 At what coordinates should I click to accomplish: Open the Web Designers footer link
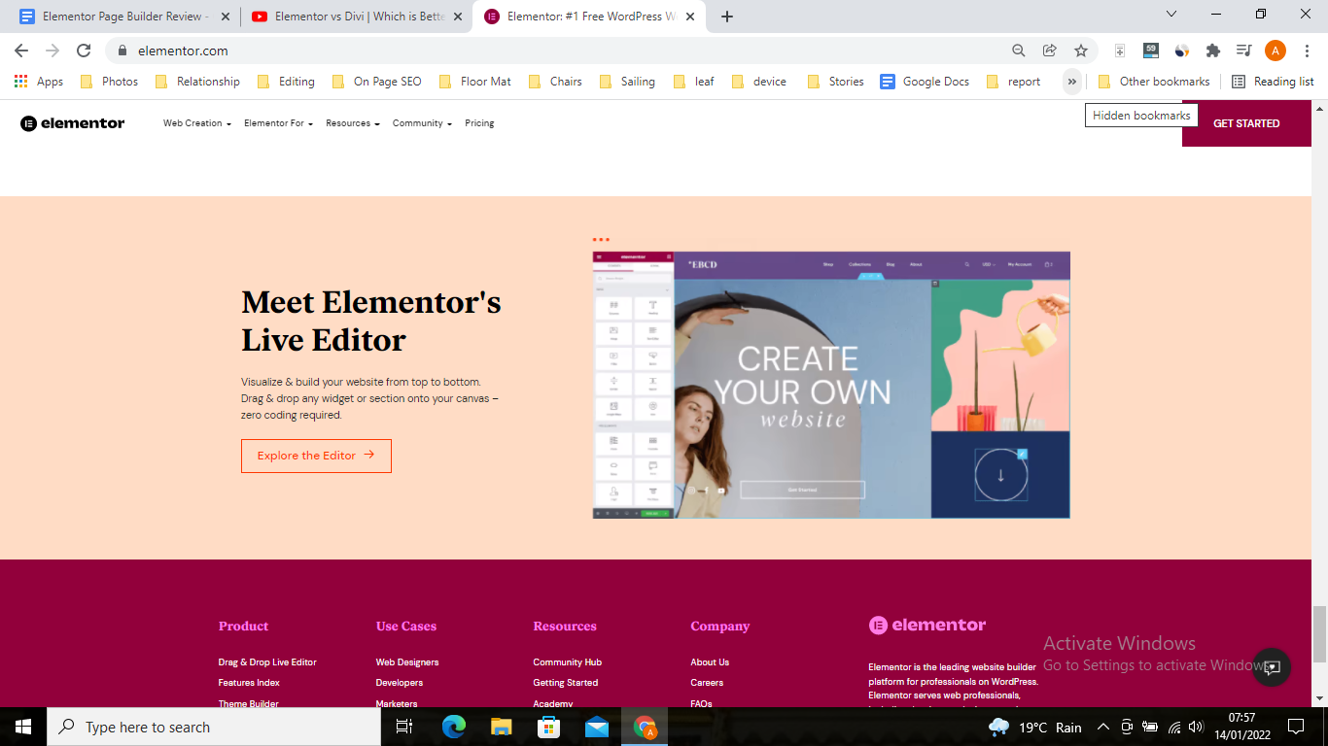click(x=407, y=662)
